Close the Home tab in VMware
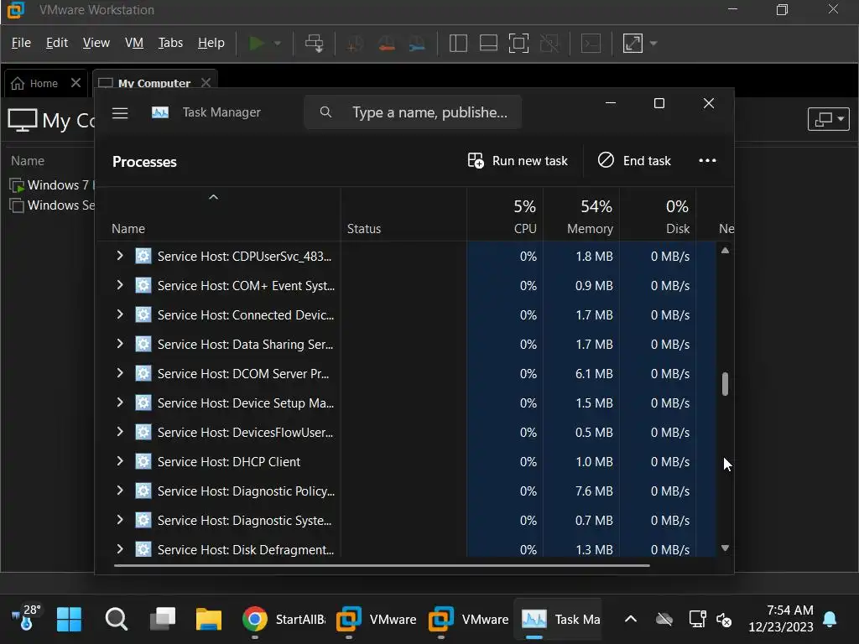Viewport: 859px width, 644px height. tap(75, 83)
